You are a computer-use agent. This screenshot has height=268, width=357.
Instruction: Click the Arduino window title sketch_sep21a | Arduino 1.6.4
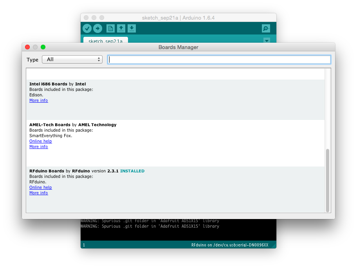coord(178,18)
